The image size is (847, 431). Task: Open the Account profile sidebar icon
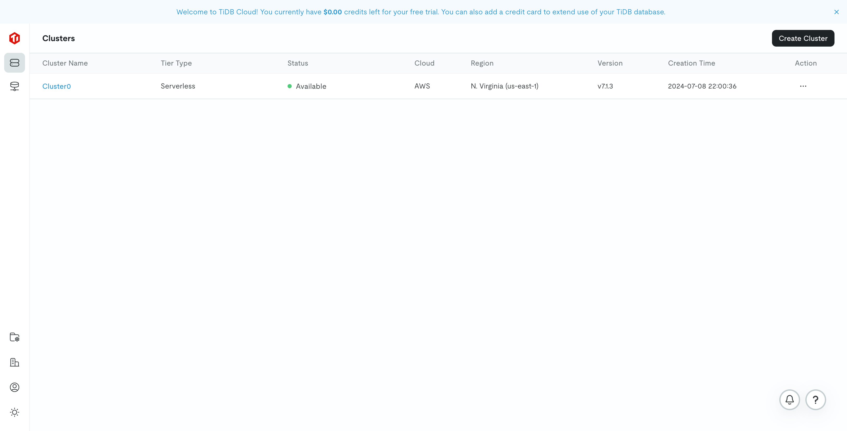click(15, 387)
